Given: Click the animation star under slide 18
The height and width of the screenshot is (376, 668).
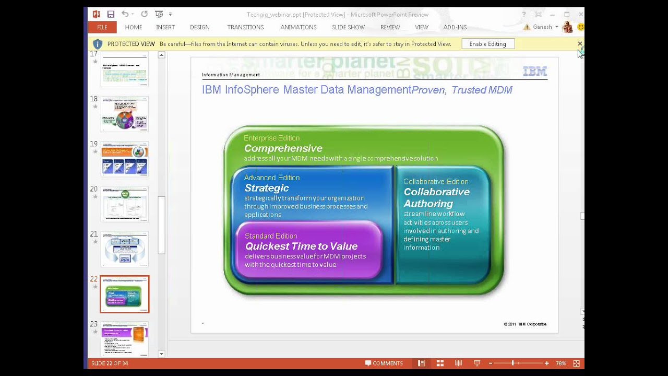Looking at the screenshot, I should coord(95,107).
